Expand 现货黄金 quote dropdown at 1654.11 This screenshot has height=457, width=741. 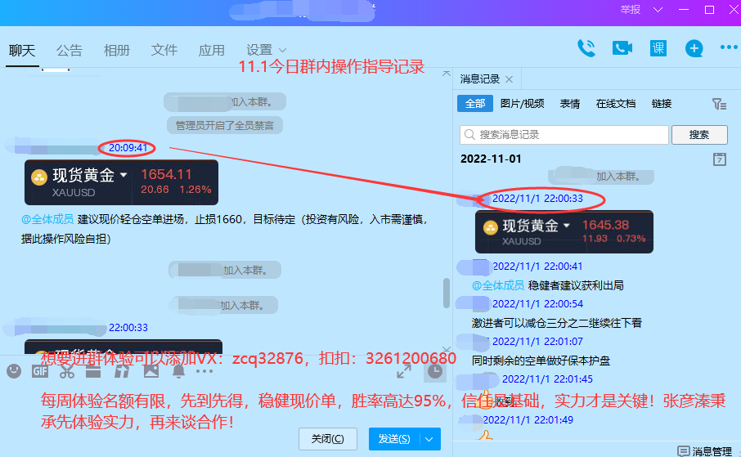click(x=123, y=175)
